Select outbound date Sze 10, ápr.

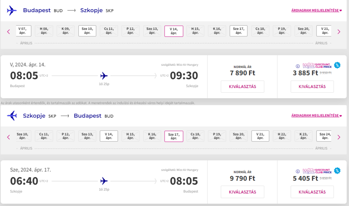point(87,31)
